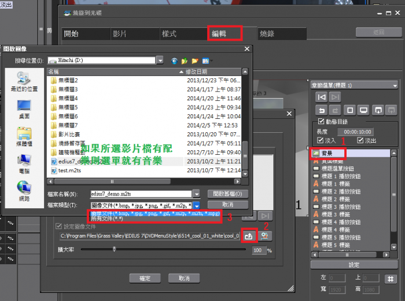
Task: Click the import layout icon with down arrow
Action: pos(378,110)
